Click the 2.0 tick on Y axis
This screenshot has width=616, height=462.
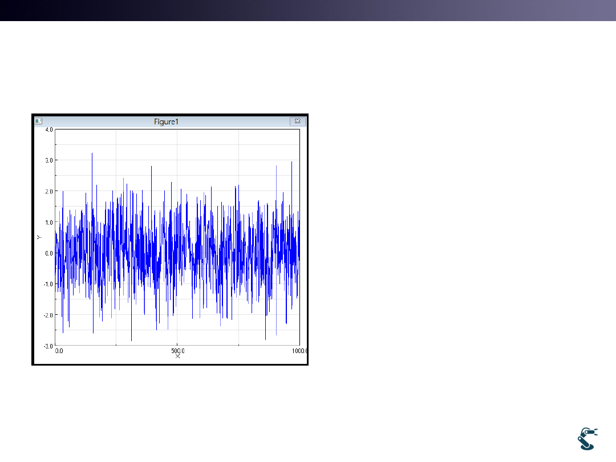point(48,191)
